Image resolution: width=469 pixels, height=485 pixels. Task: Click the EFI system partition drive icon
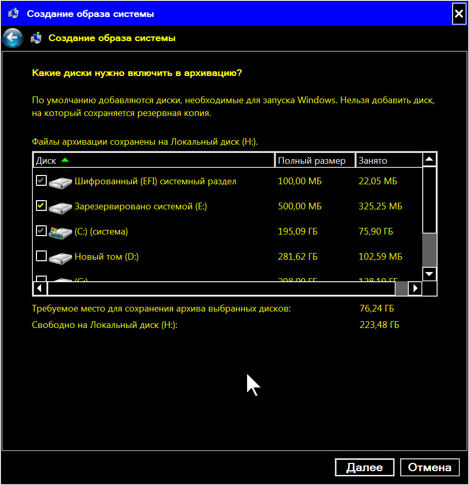pos(60,182)
